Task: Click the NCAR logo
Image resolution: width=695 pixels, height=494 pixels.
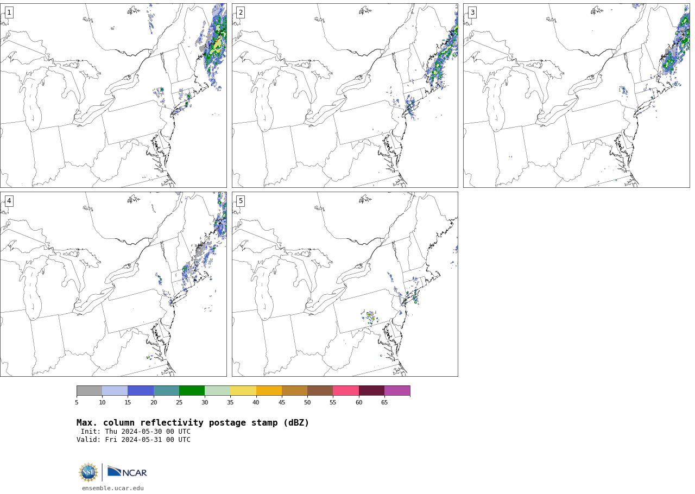Action: tap(127, 472)
